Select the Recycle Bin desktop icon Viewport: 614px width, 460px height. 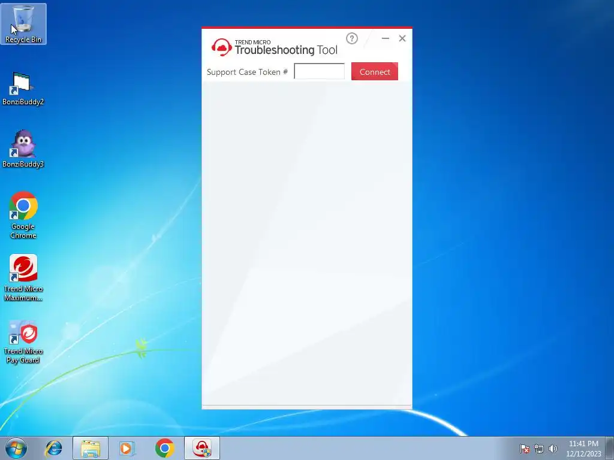(23, 24)
